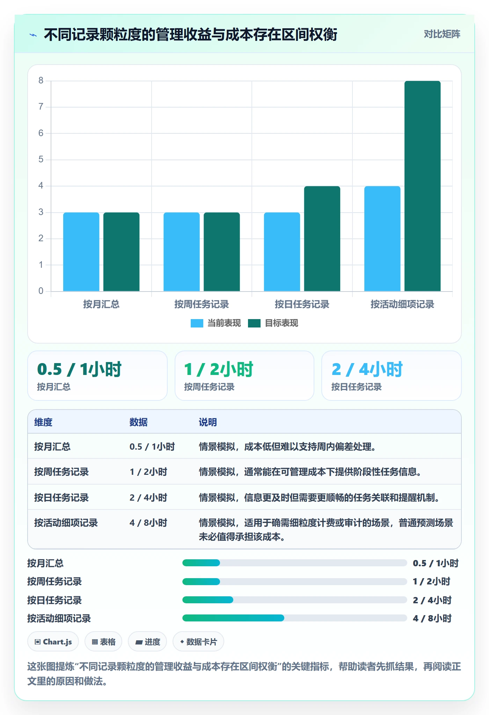The image size is (489, 715).
Task: Click the 对比矩阵 label in the header
Action: [x=442, y=34]
